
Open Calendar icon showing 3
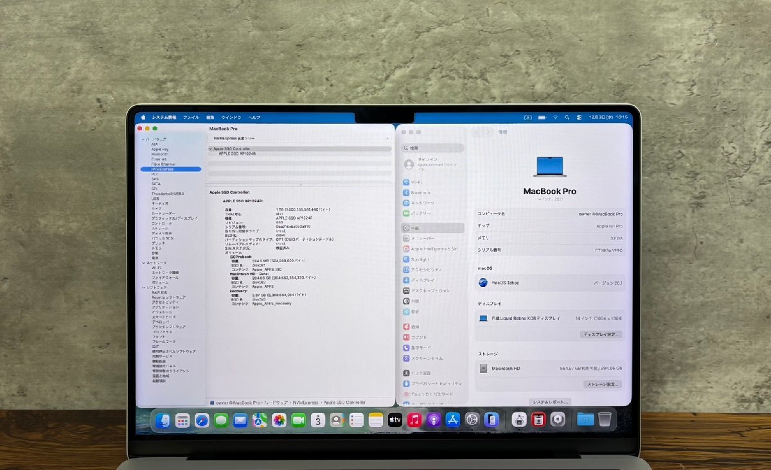click(317, 420)
